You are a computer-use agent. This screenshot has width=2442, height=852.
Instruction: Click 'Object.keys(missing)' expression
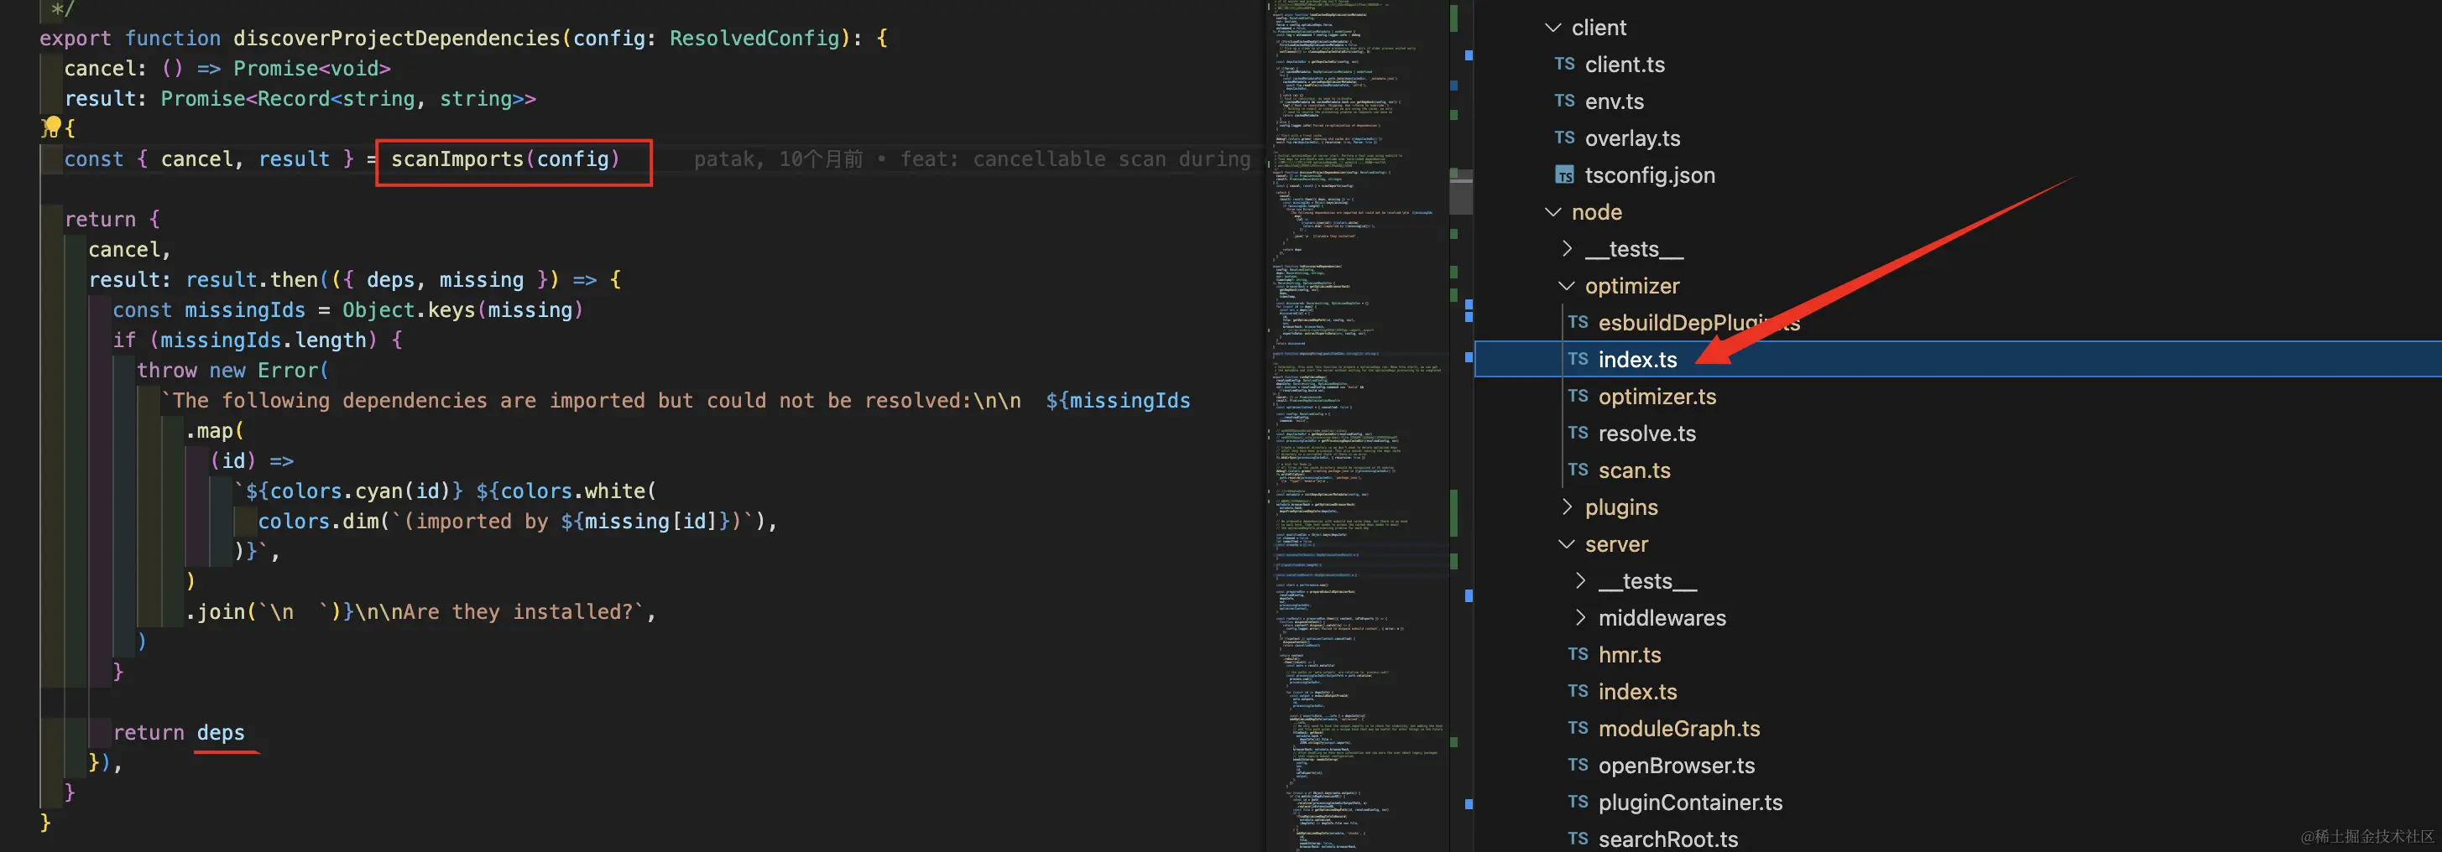click(462, 311)
